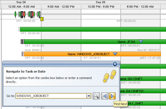Click the Host: WIN01 label
The height and width of the screenshot is (109, 166).
pyautogui.click(x=33, y=50)
